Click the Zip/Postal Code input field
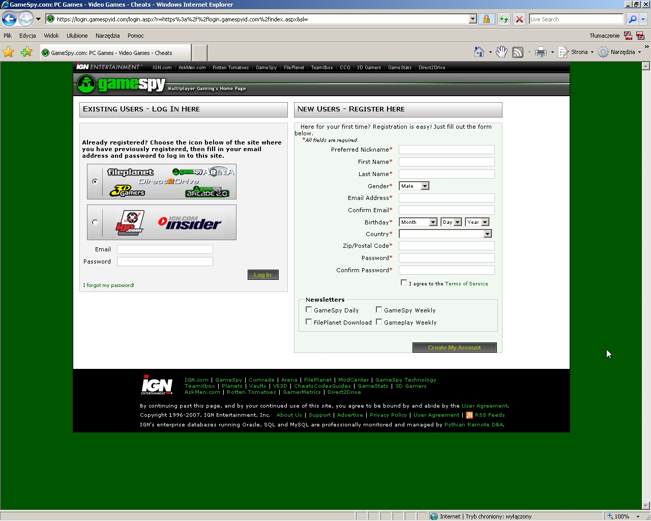 (x=447, y=246)
